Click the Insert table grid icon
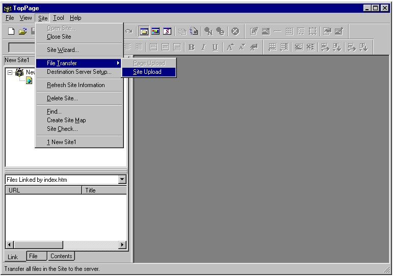The height and width of the screenshot is (276, 393). click(x=289, y=32)
